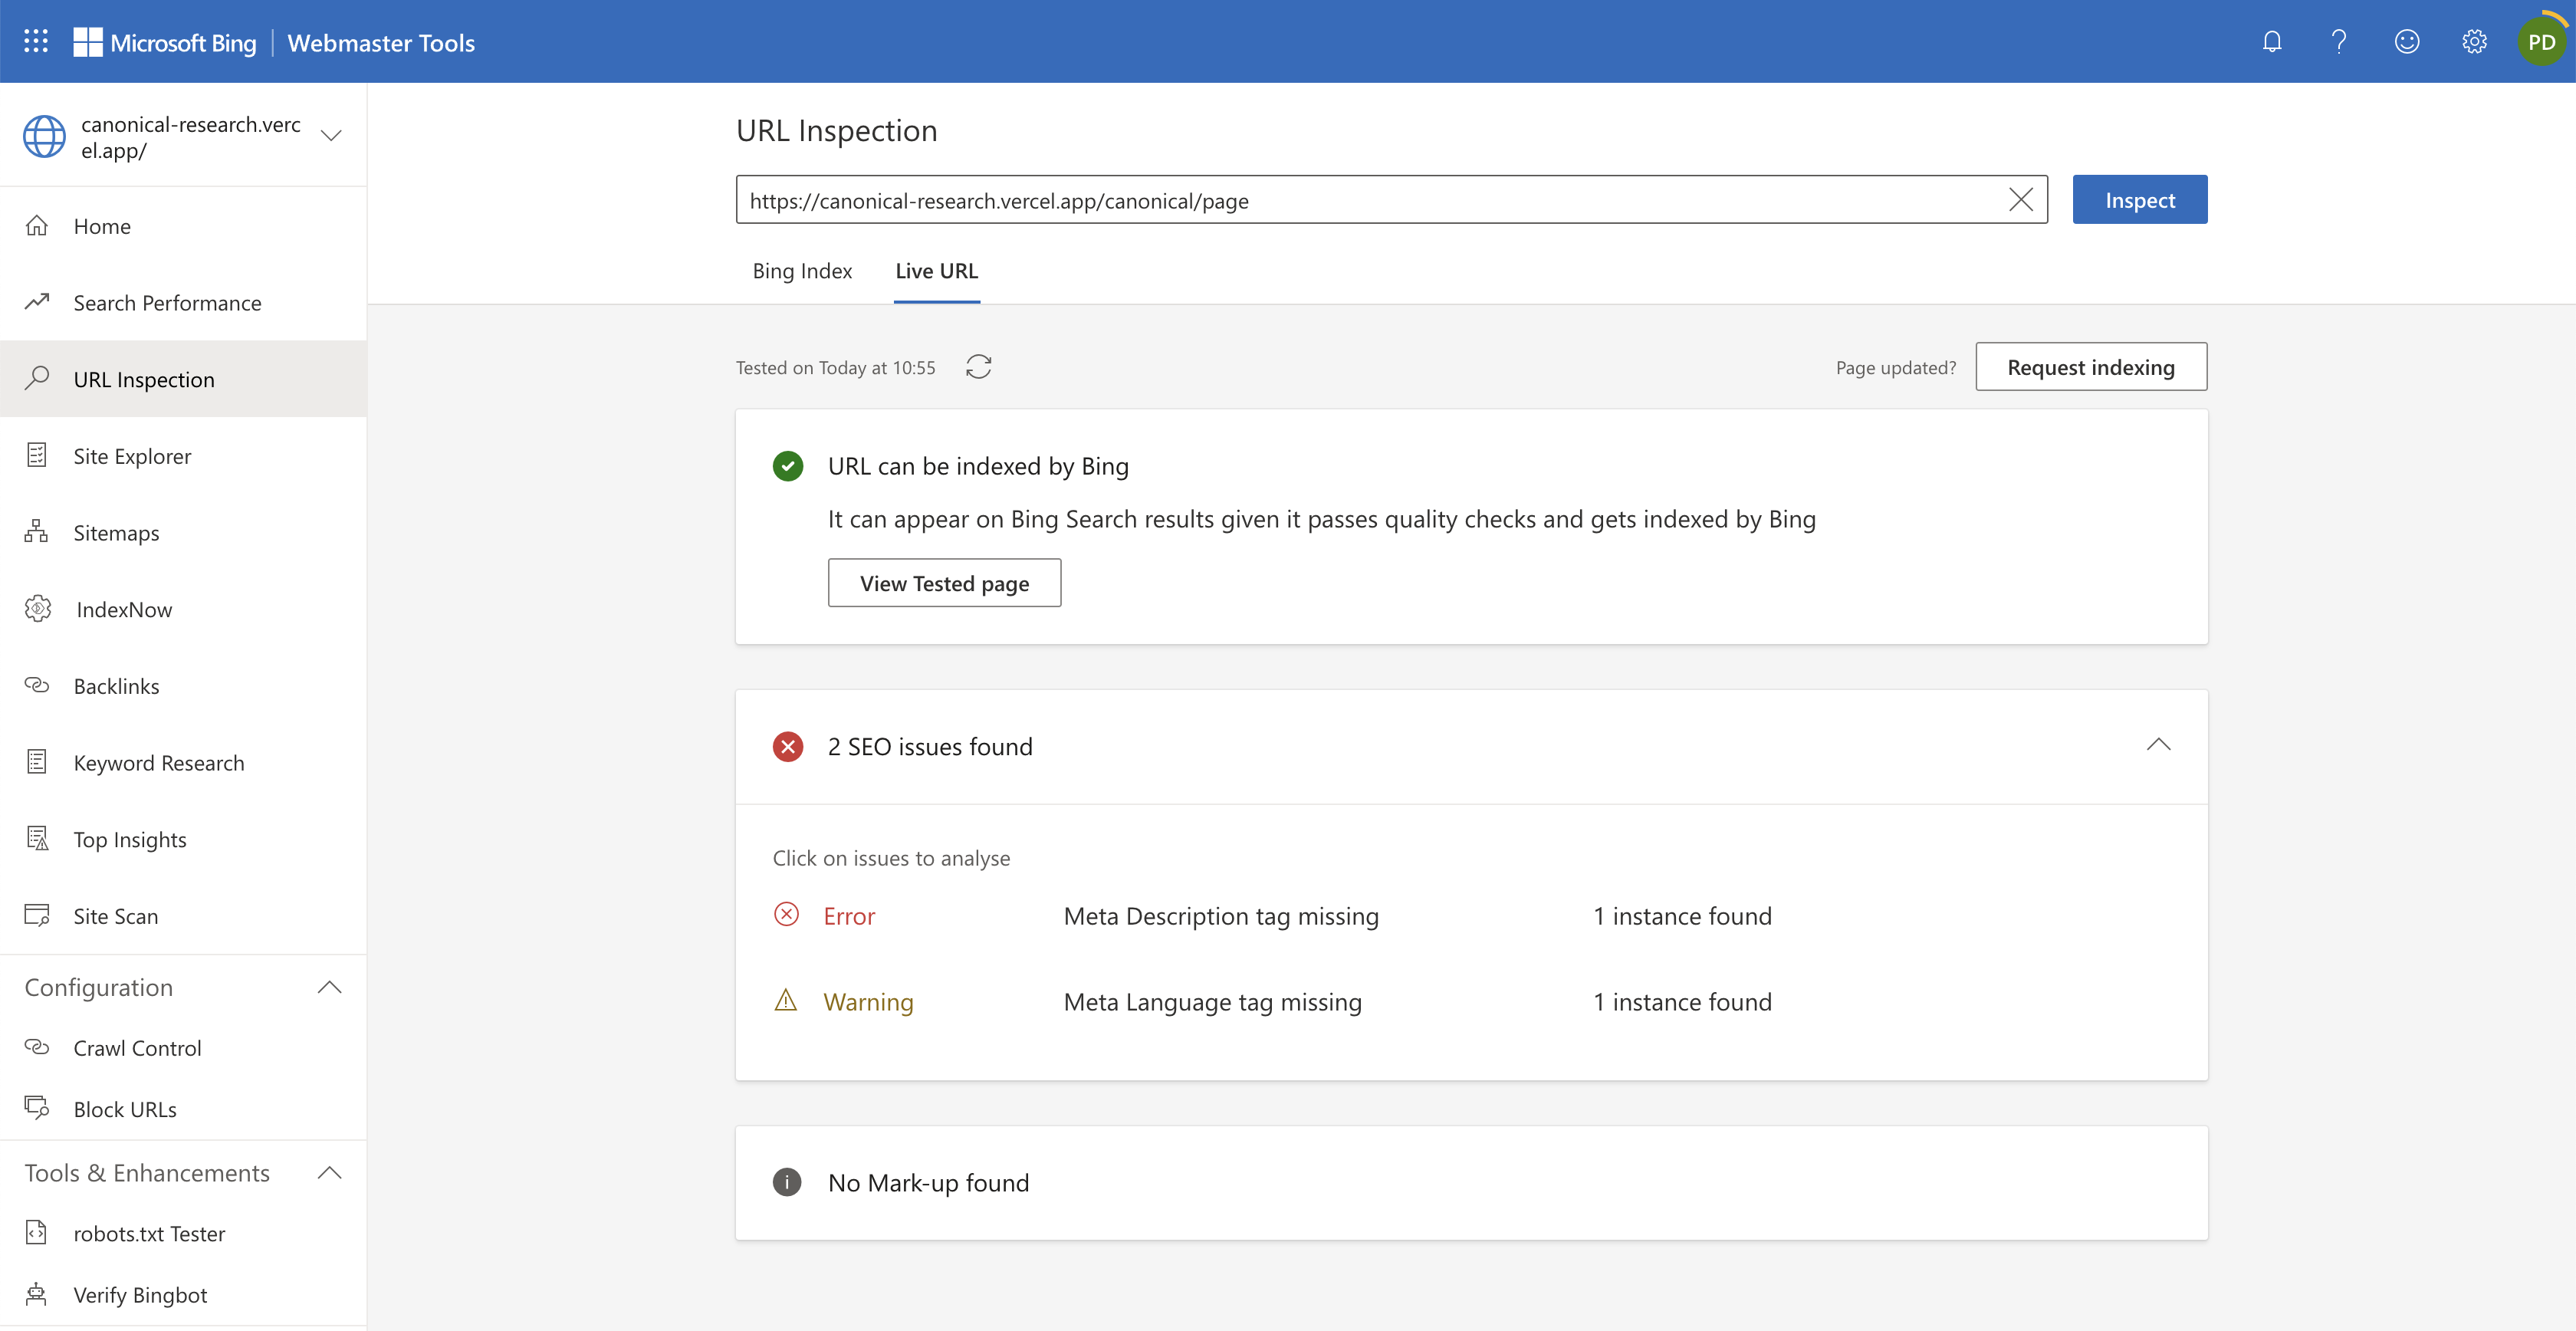
Task: Refresh the live URL test
Action: (978, 367)
